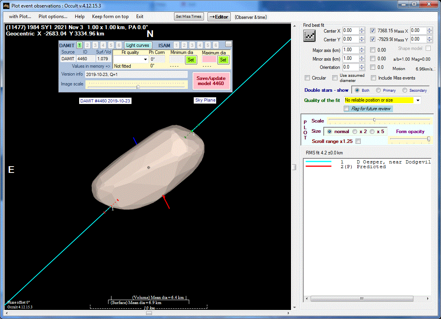The image size is (441, 319).
Task: Open the Editor button
Action: [x=219, y=17]
